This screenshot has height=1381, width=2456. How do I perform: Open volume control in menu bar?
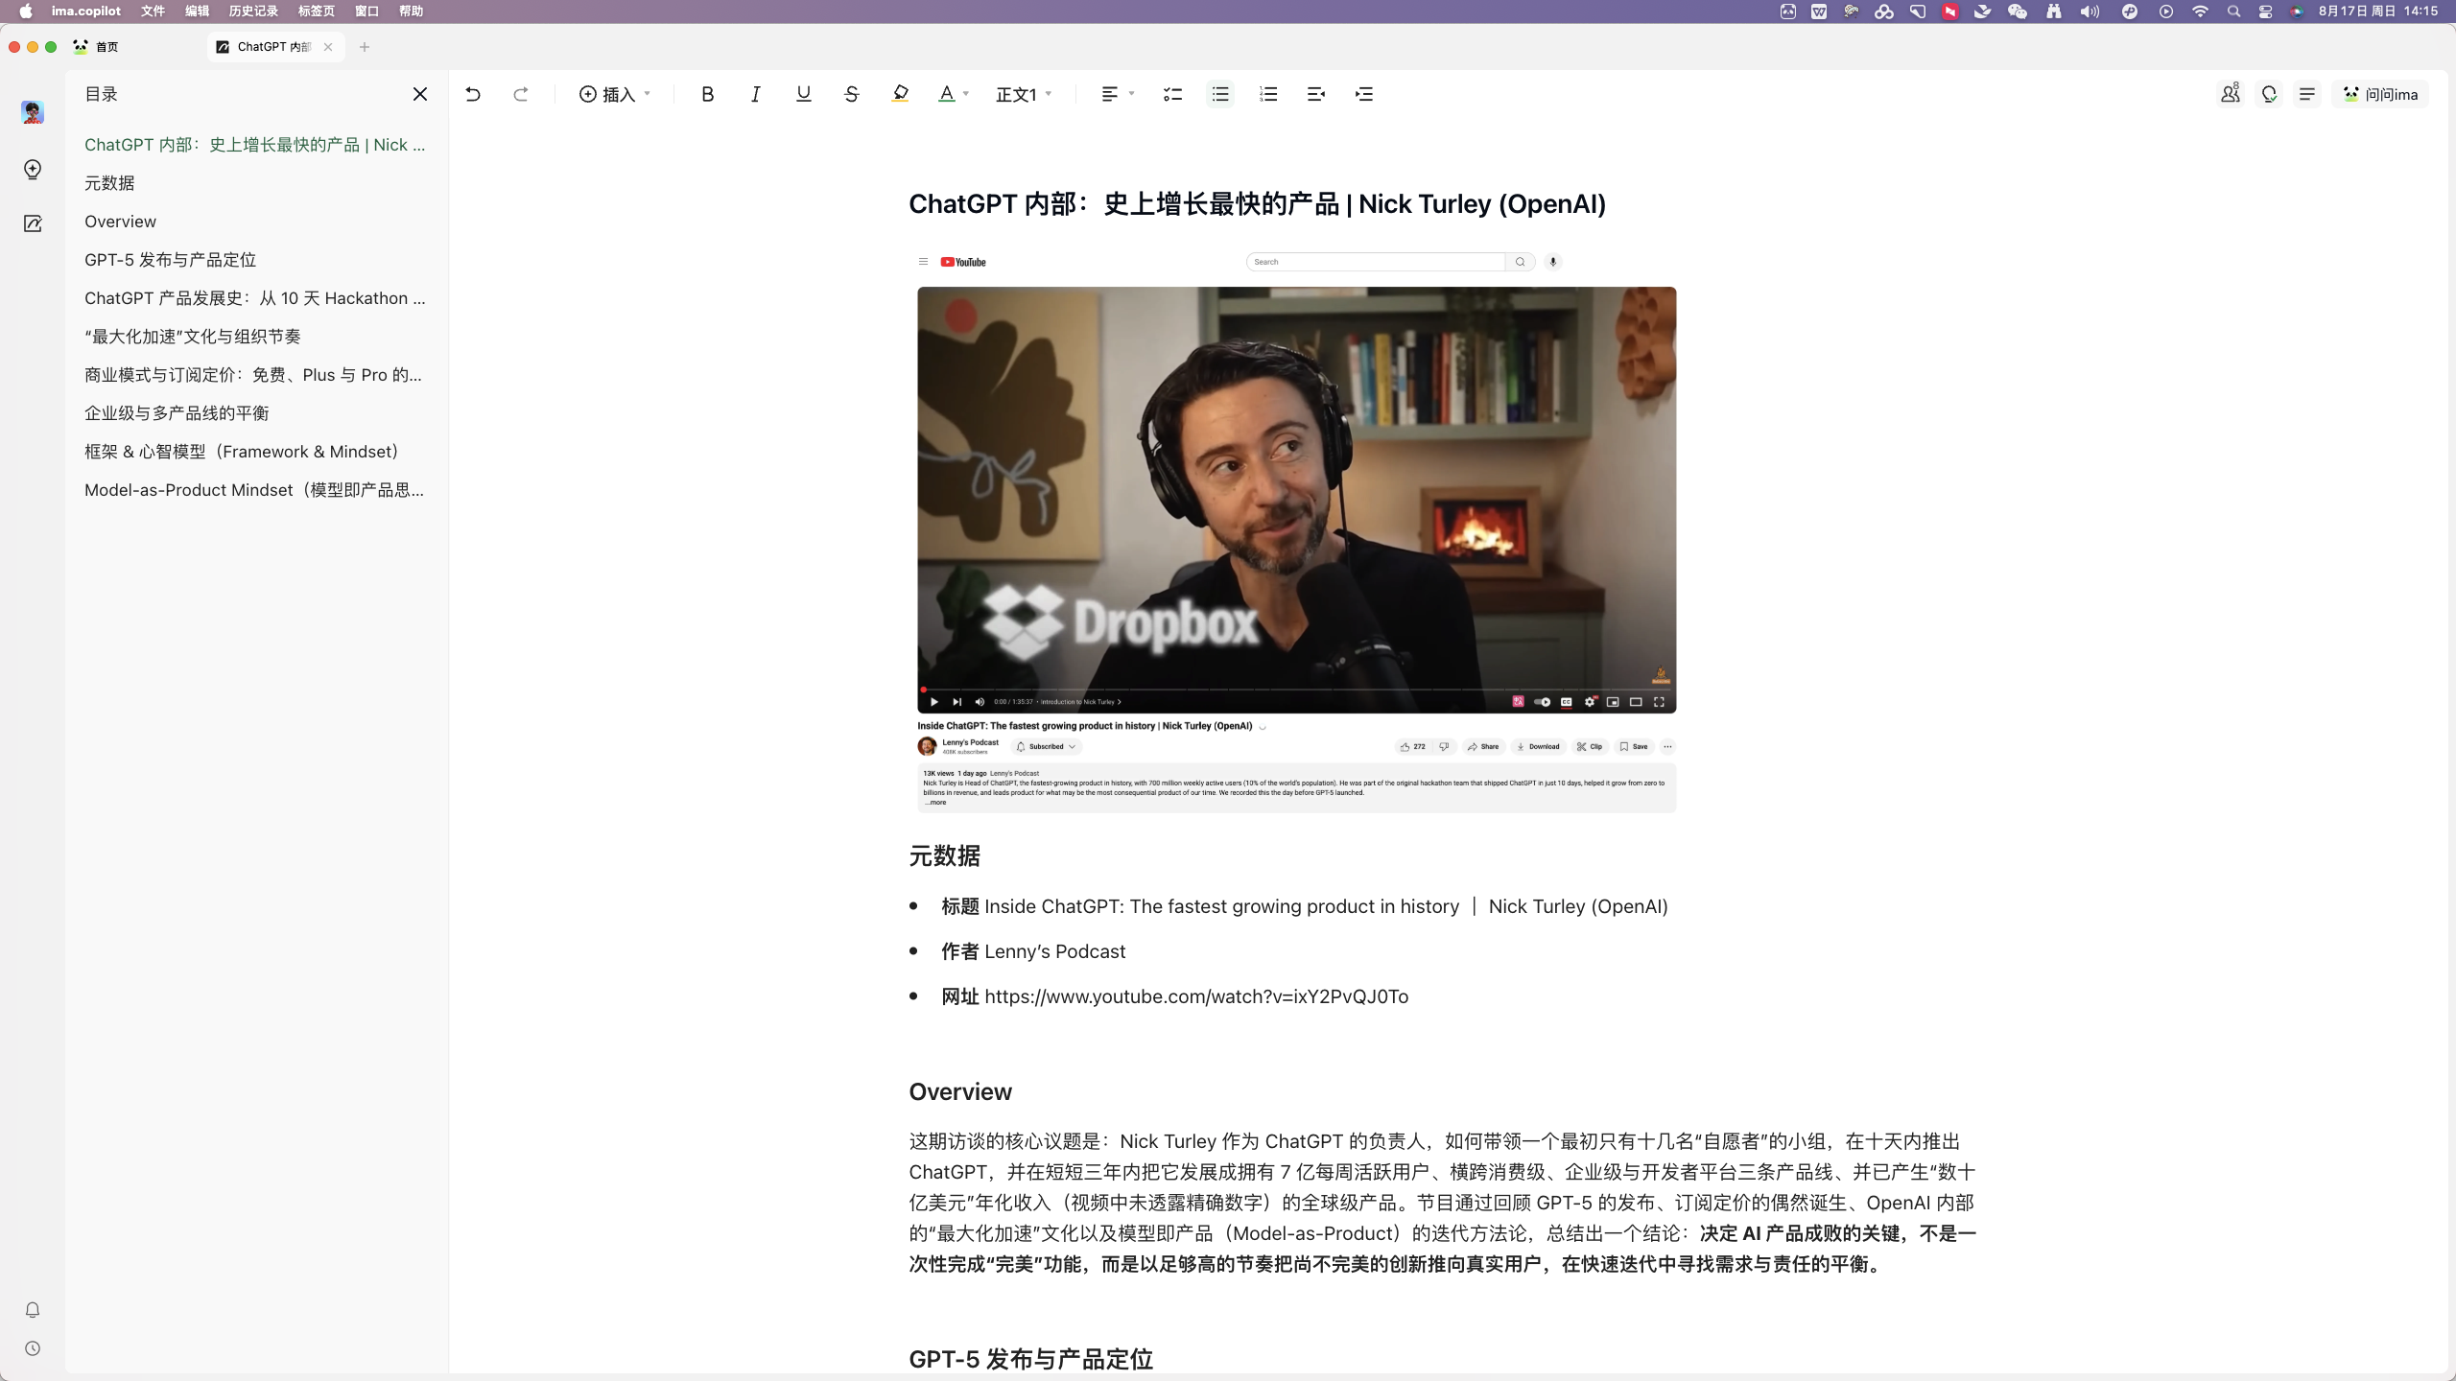click(x=2090, y=12)
